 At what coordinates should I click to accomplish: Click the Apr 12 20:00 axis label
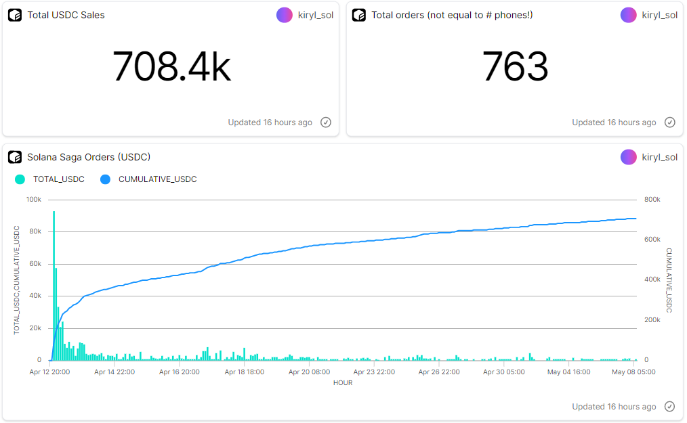click(49, 372)
